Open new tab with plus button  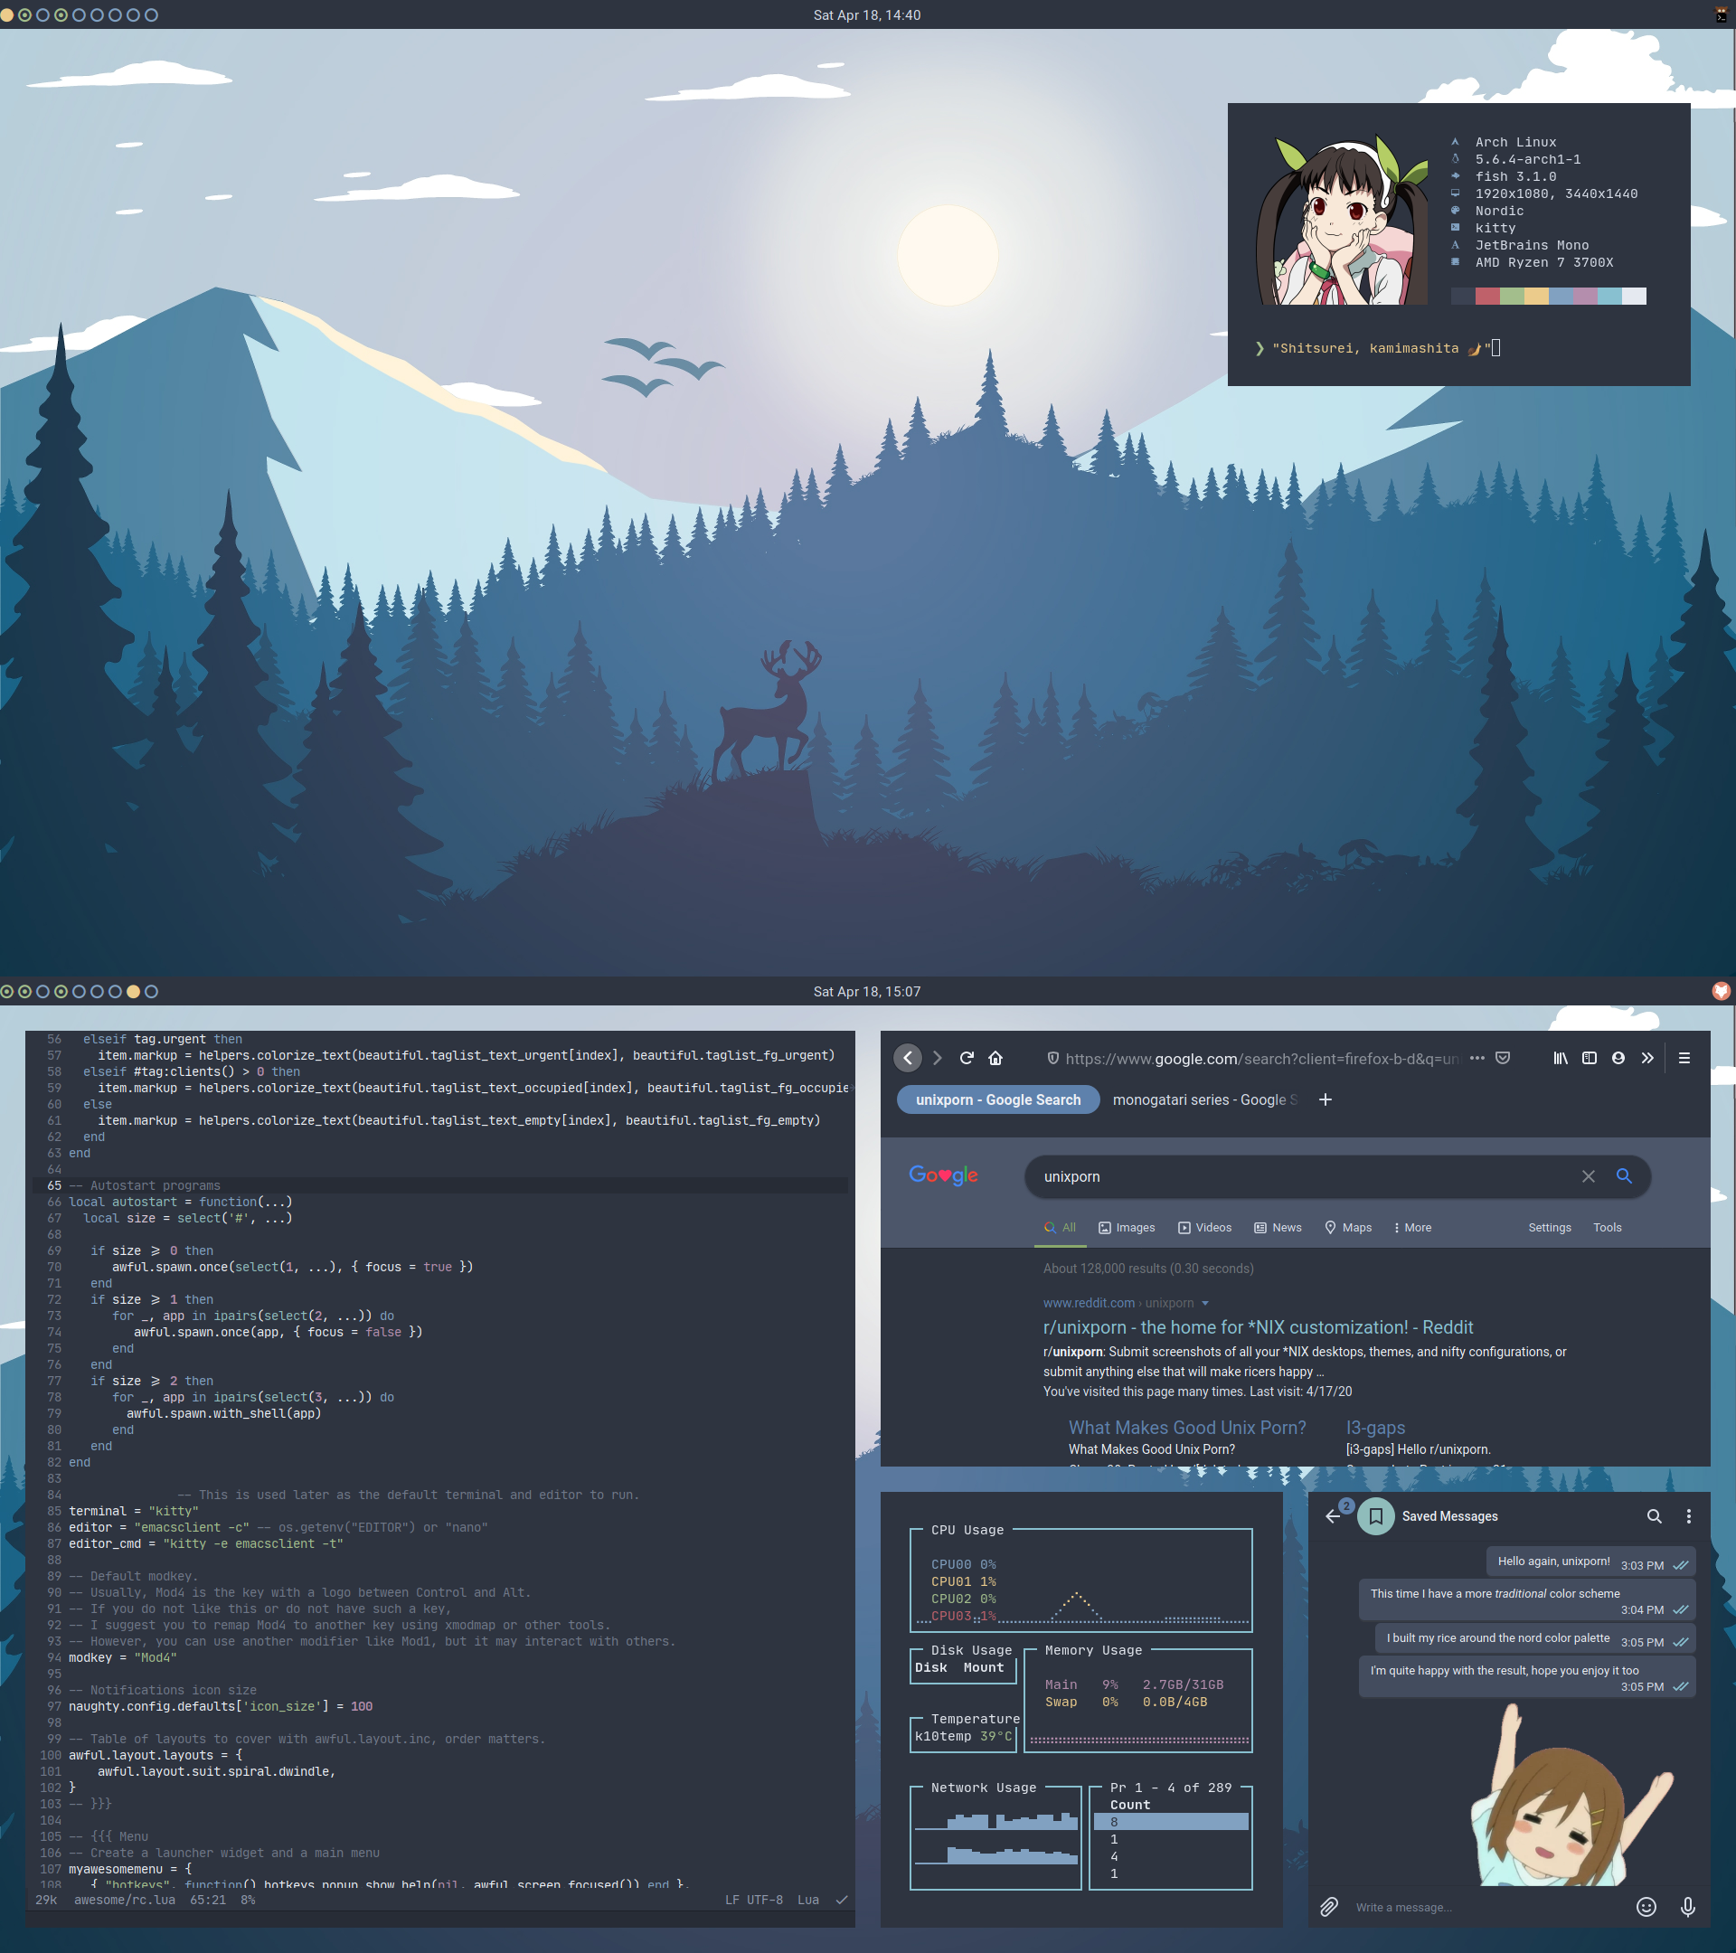(1326, 1099)
